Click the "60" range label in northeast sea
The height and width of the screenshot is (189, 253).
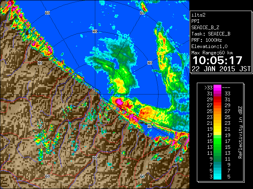click(x=142, y=13)
